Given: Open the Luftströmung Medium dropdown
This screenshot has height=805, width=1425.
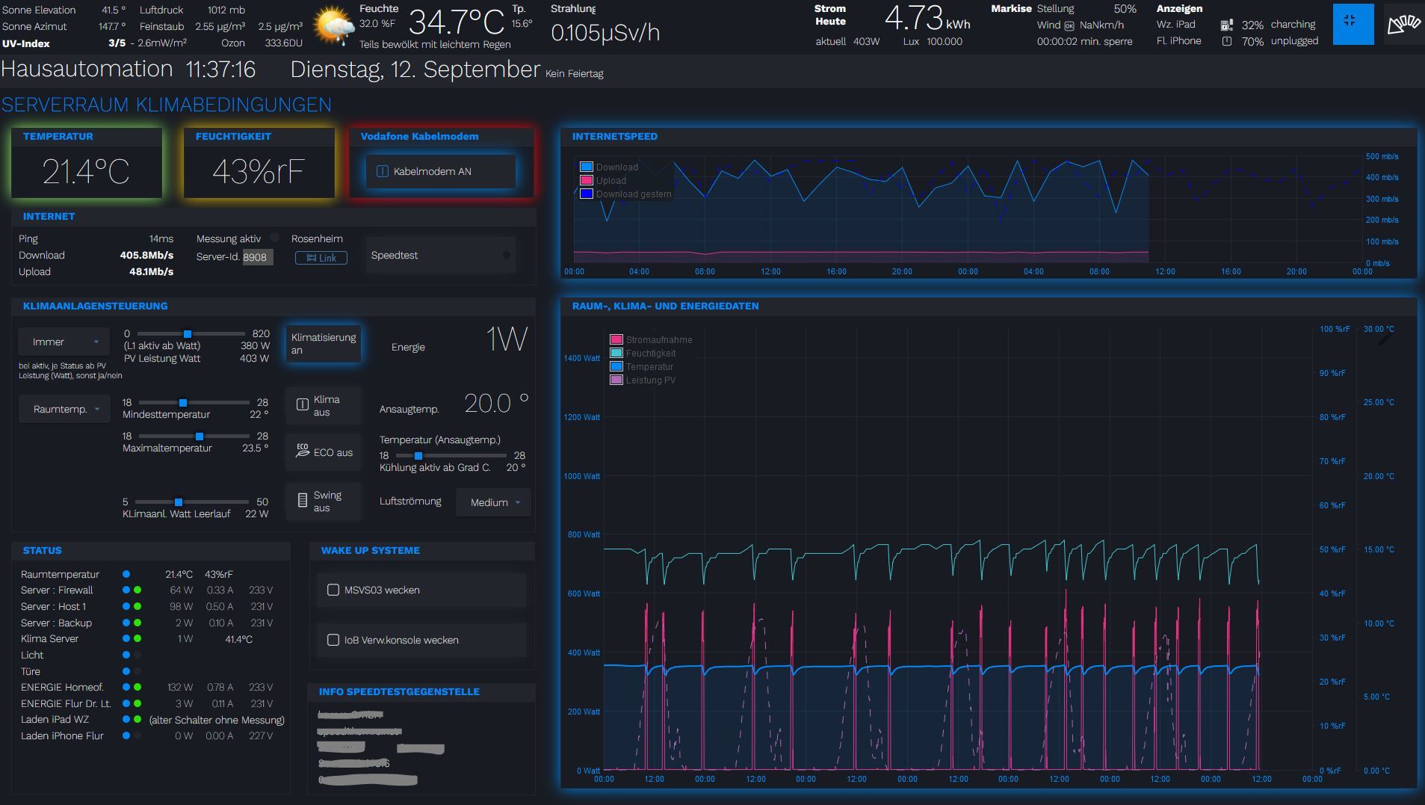Looking at the screenshot, I should pos(493,502).
